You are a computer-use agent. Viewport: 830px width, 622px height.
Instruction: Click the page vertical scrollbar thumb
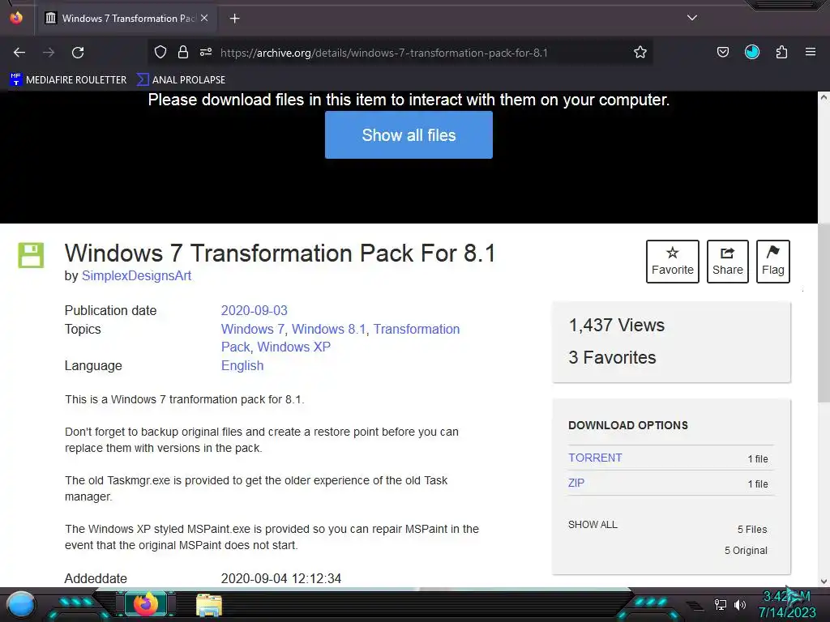pos(824,313)
